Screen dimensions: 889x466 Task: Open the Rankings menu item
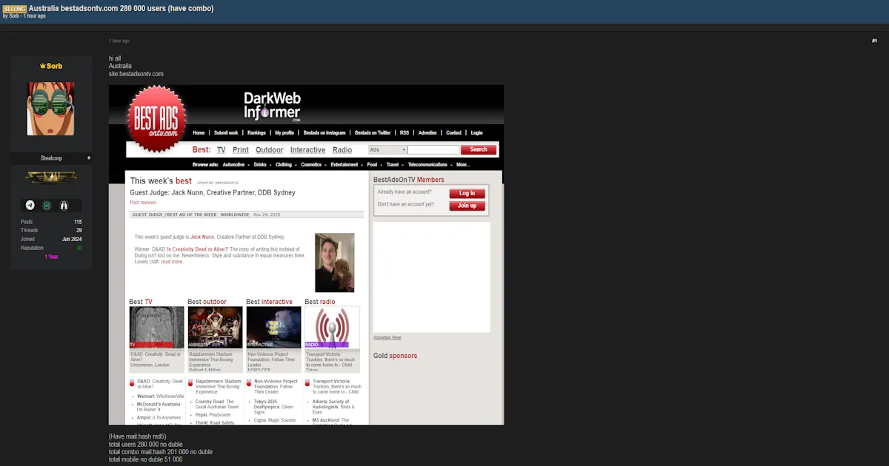tap(256, 133)
